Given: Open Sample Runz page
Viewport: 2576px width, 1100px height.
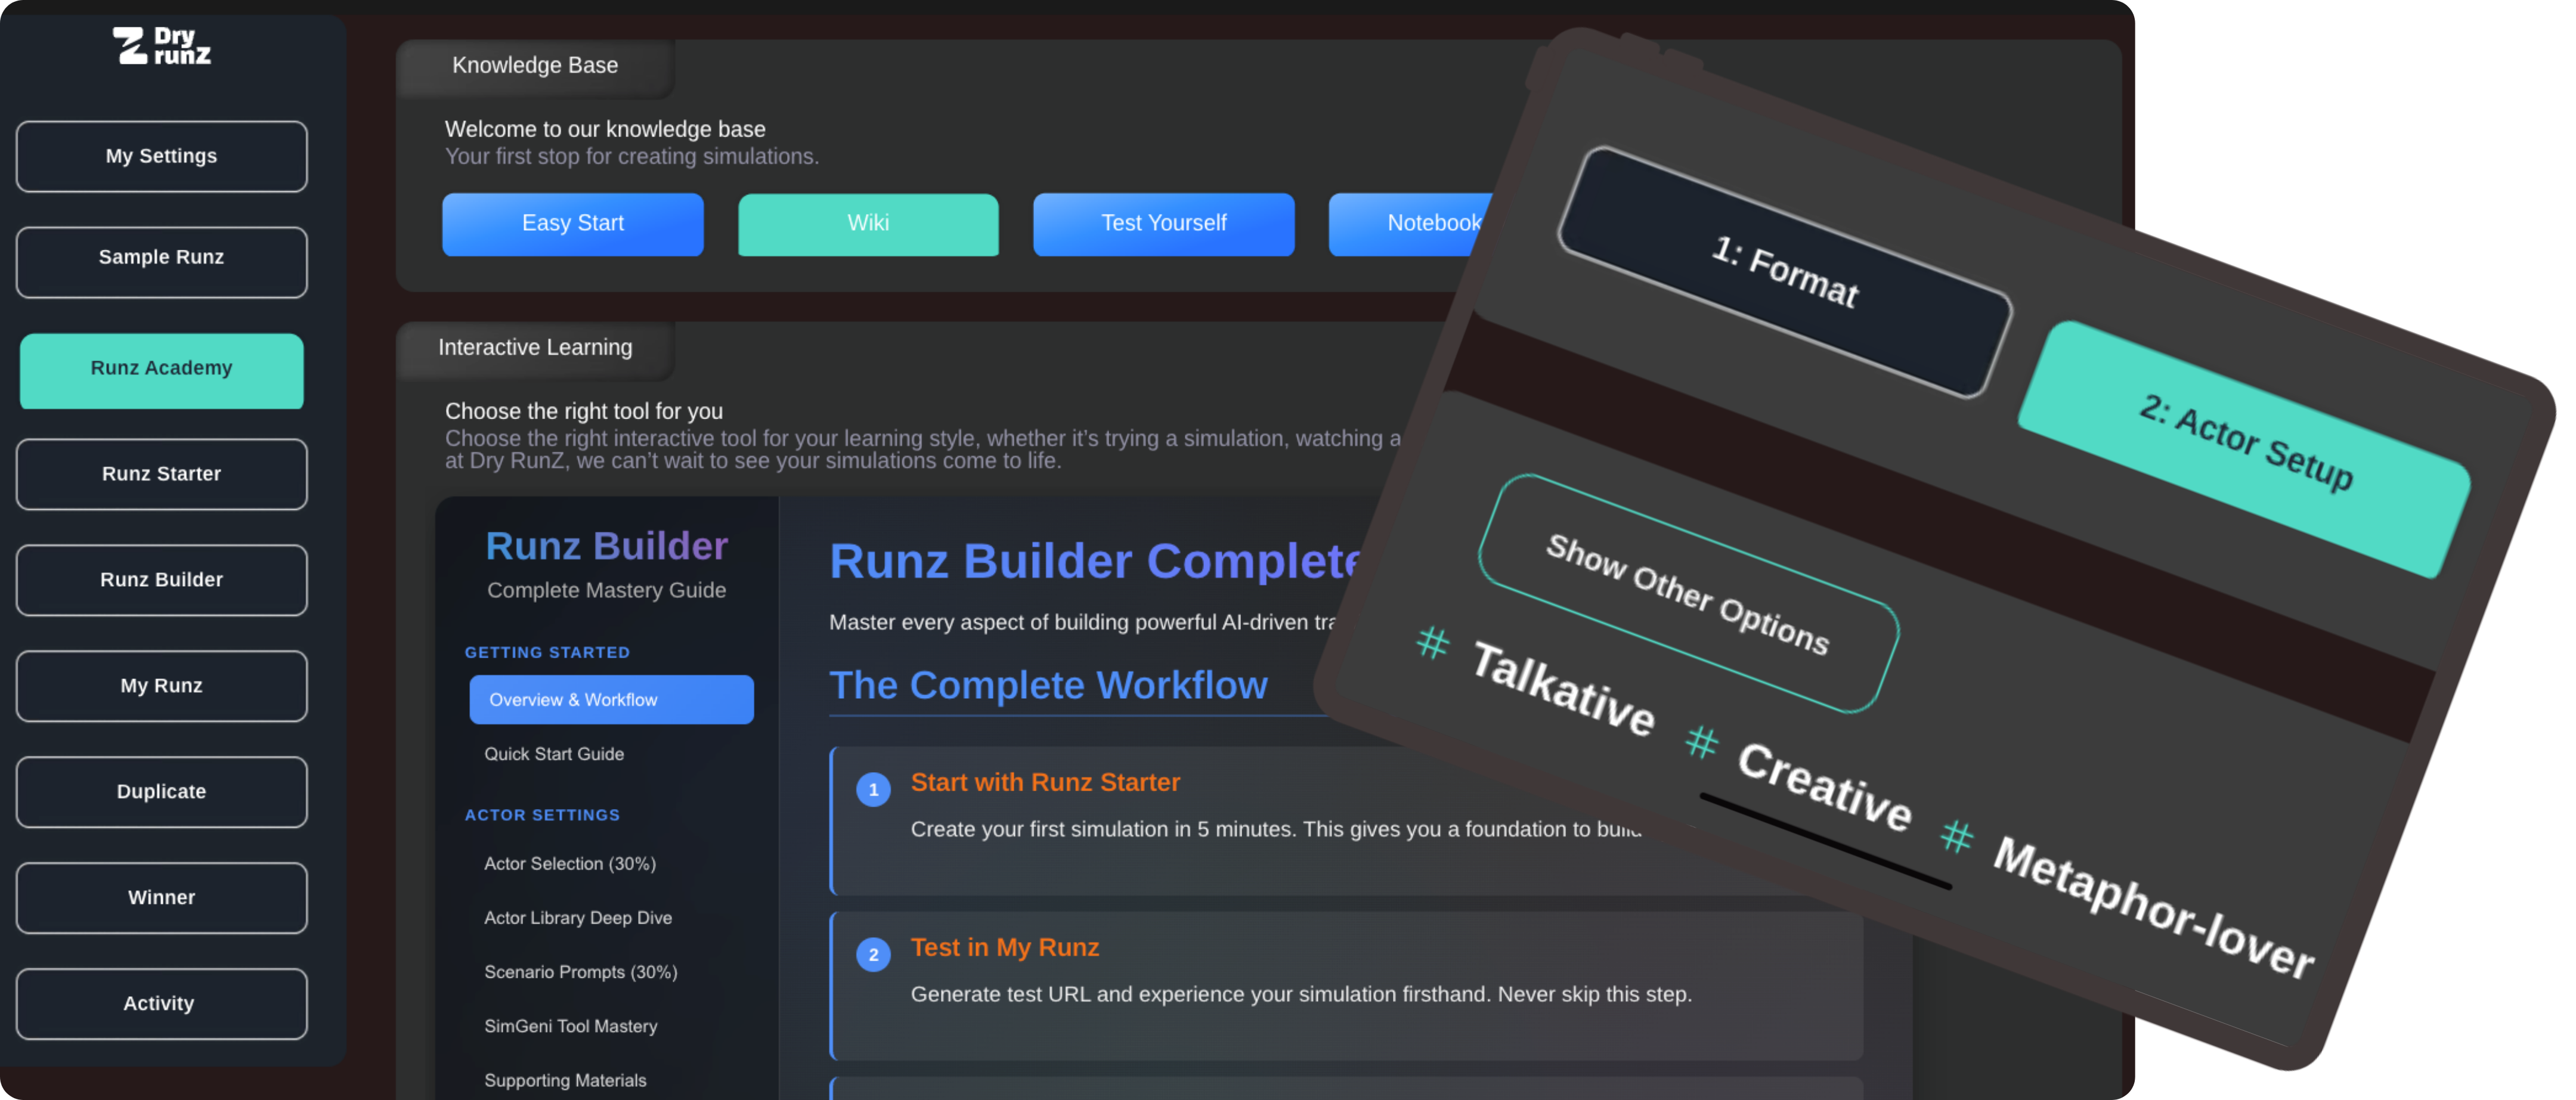Looking at the screenshot, I should point(161,258).
